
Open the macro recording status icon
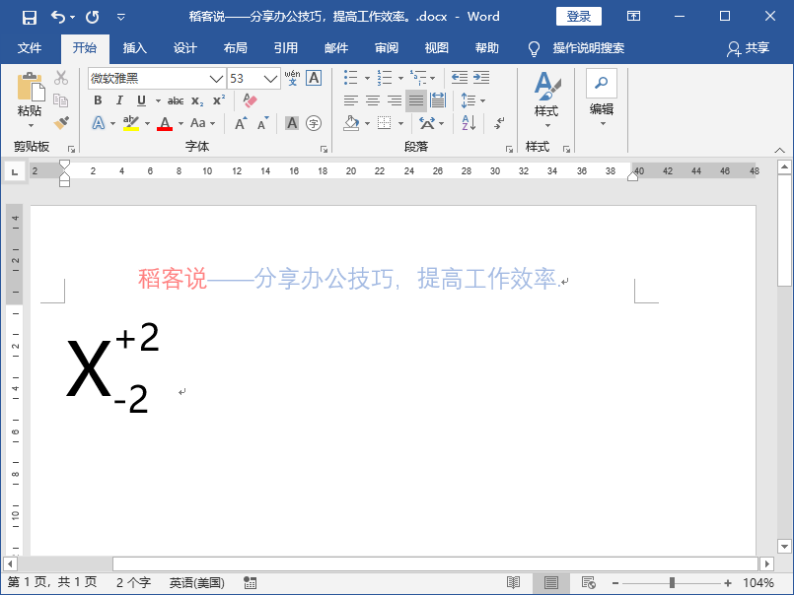251,583
